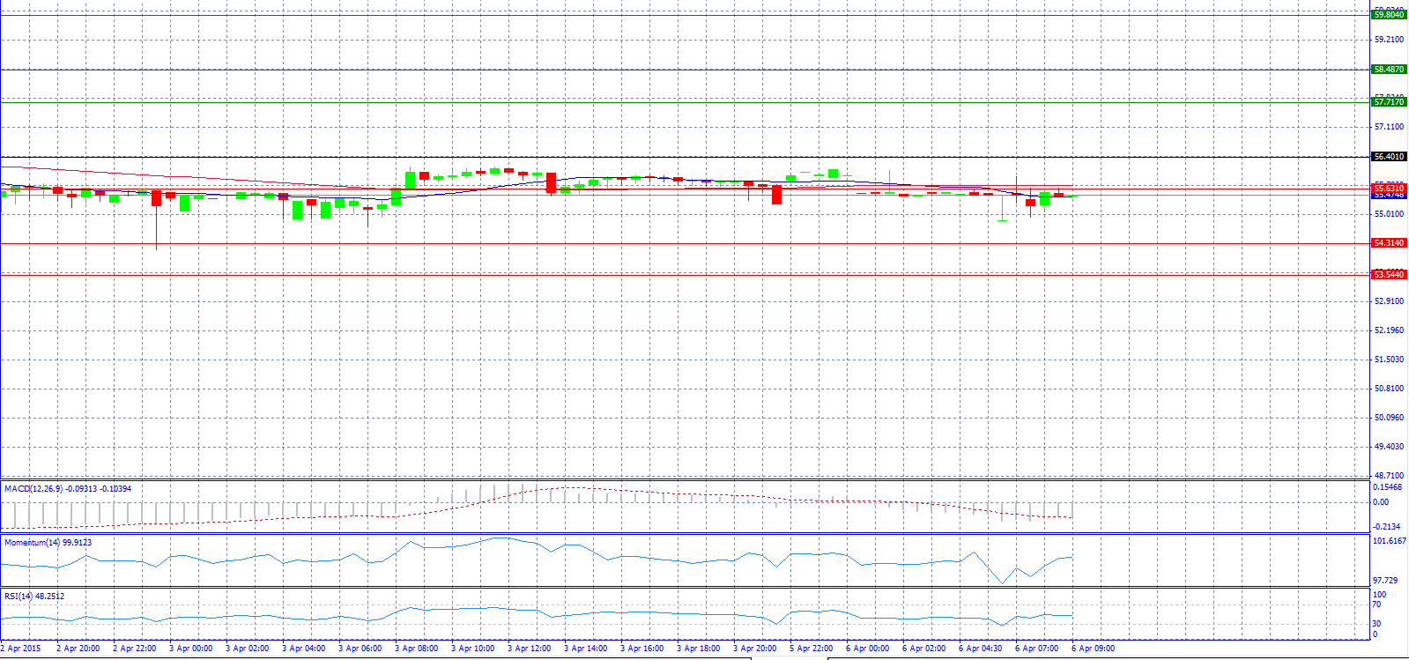Select the 6 Apr 04:30 time label
This screenshot has height=660, width=1409.
(981, 649)
